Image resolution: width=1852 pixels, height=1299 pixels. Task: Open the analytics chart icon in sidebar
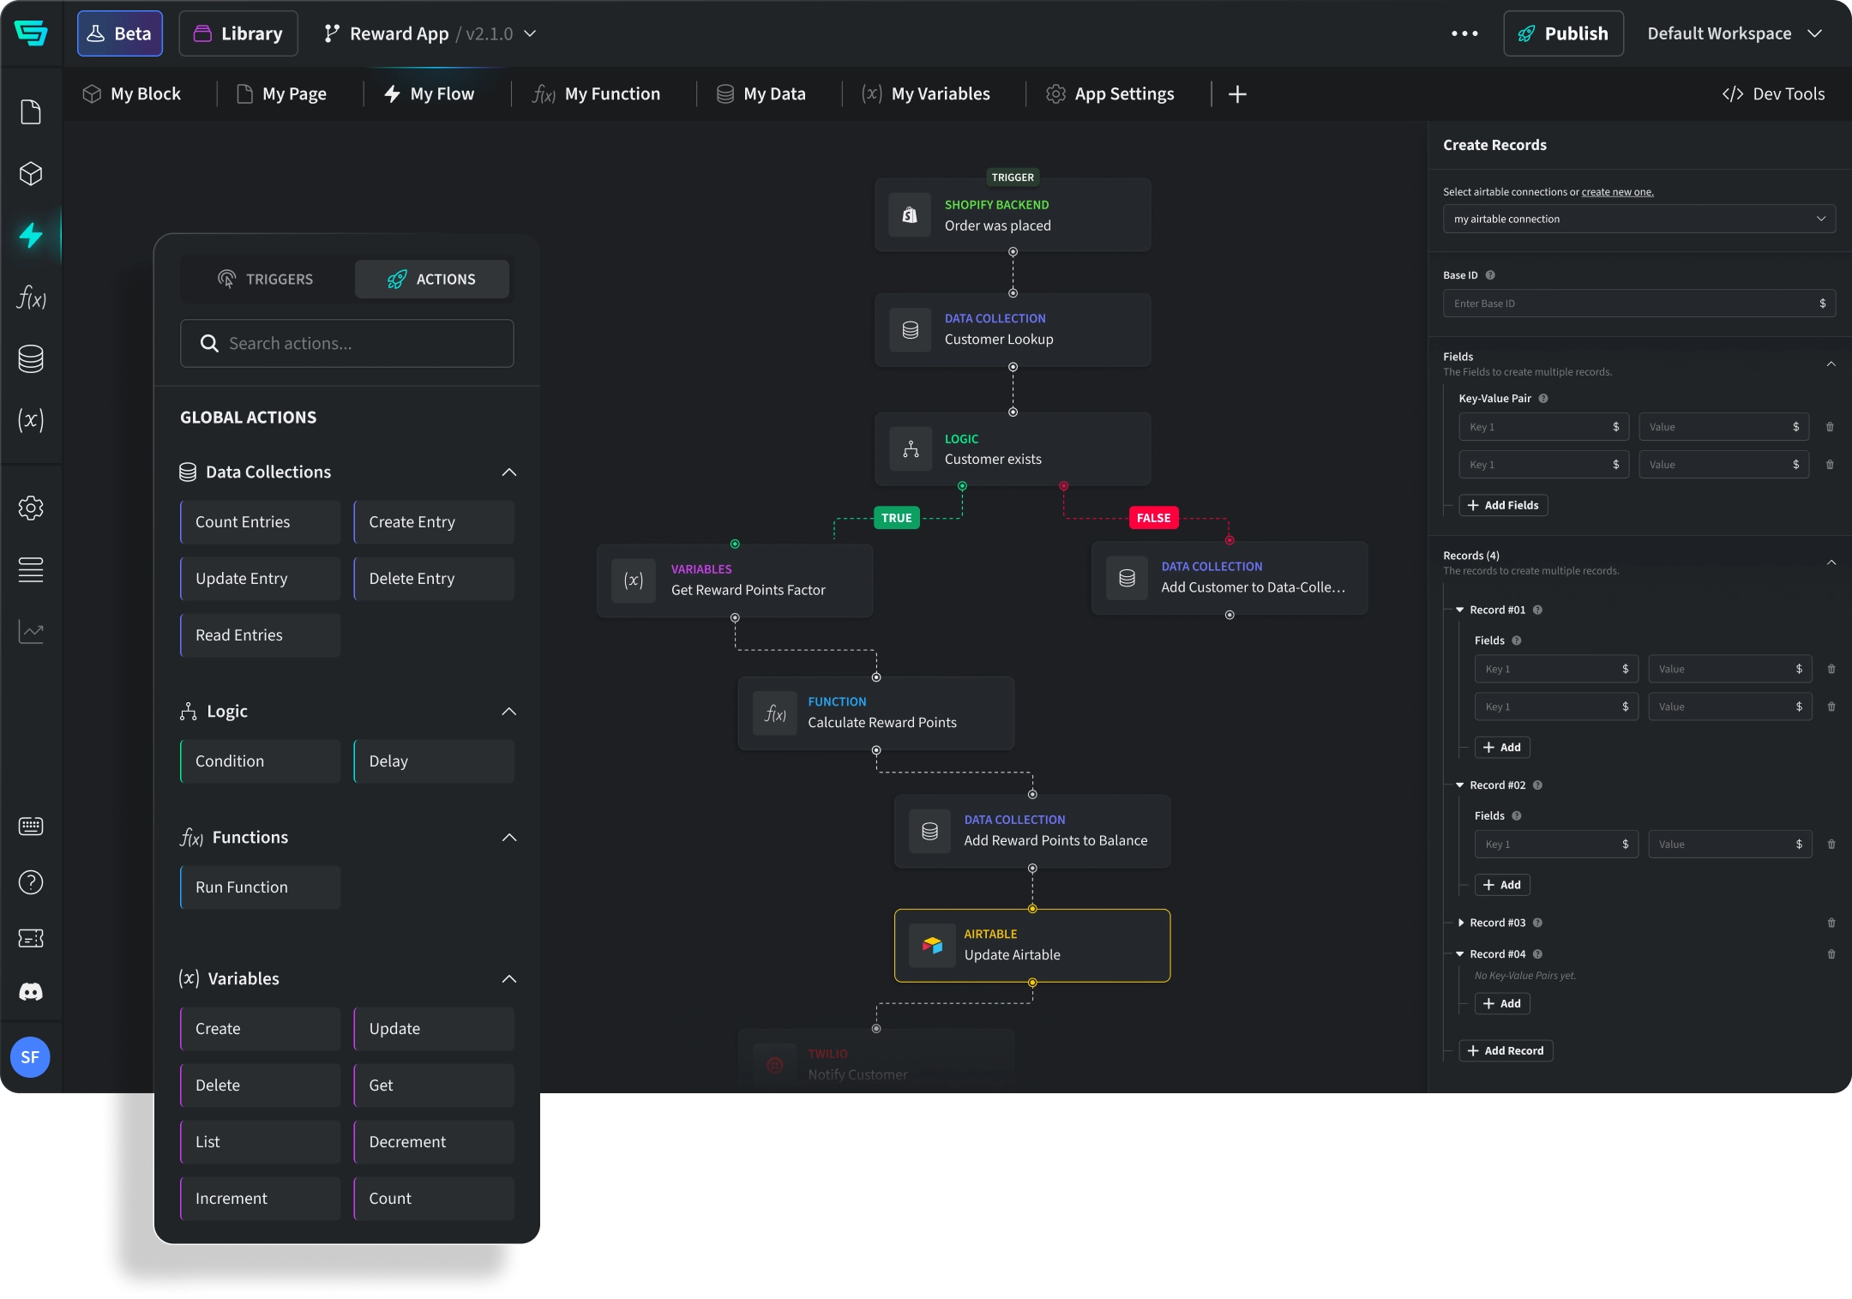click(x=31, y=632)
